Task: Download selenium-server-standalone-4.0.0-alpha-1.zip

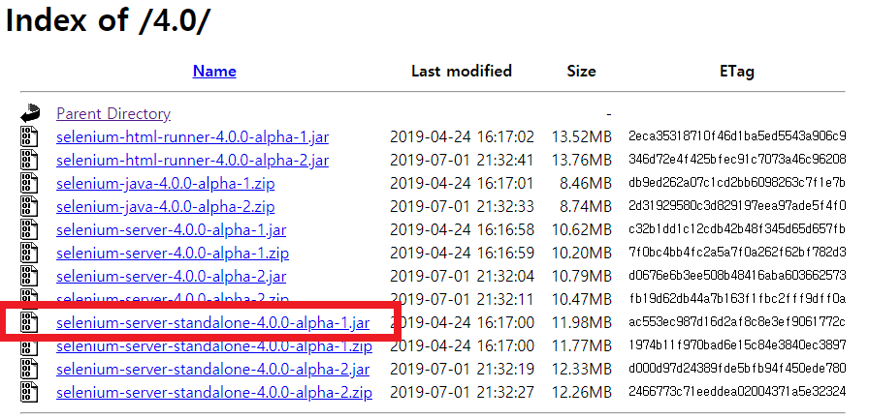Action: pos(214,347)
